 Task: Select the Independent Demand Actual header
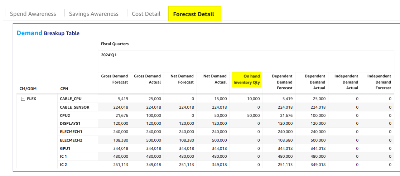tap(346, 82)
